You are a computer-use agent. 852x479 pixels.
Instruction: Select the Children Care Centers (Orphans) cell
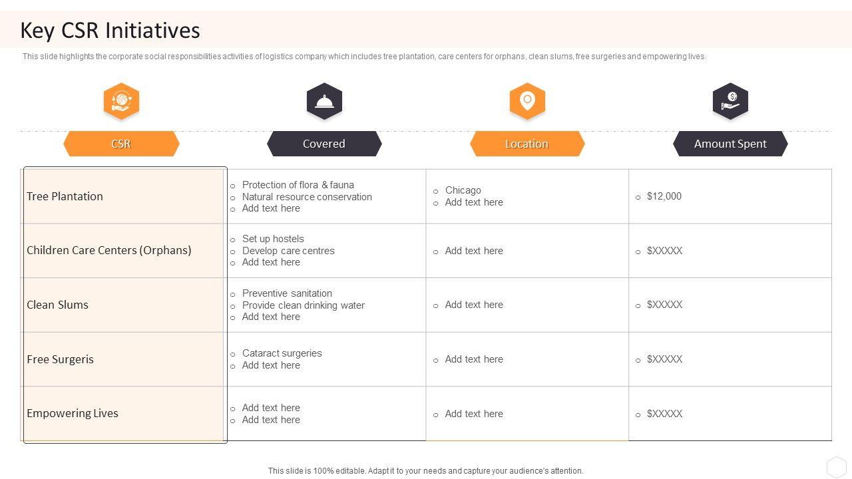point(109,250)
